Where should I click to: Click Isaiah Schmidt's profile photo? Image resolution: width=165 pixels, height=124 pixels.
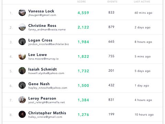point(22,71)
